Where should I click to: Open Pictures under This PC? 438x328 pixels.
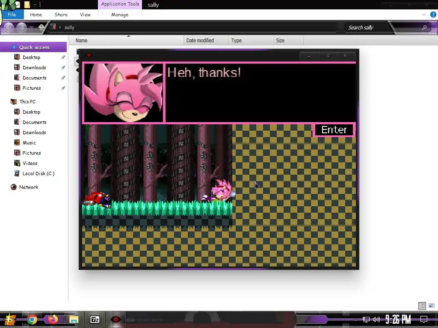(32, 153)
